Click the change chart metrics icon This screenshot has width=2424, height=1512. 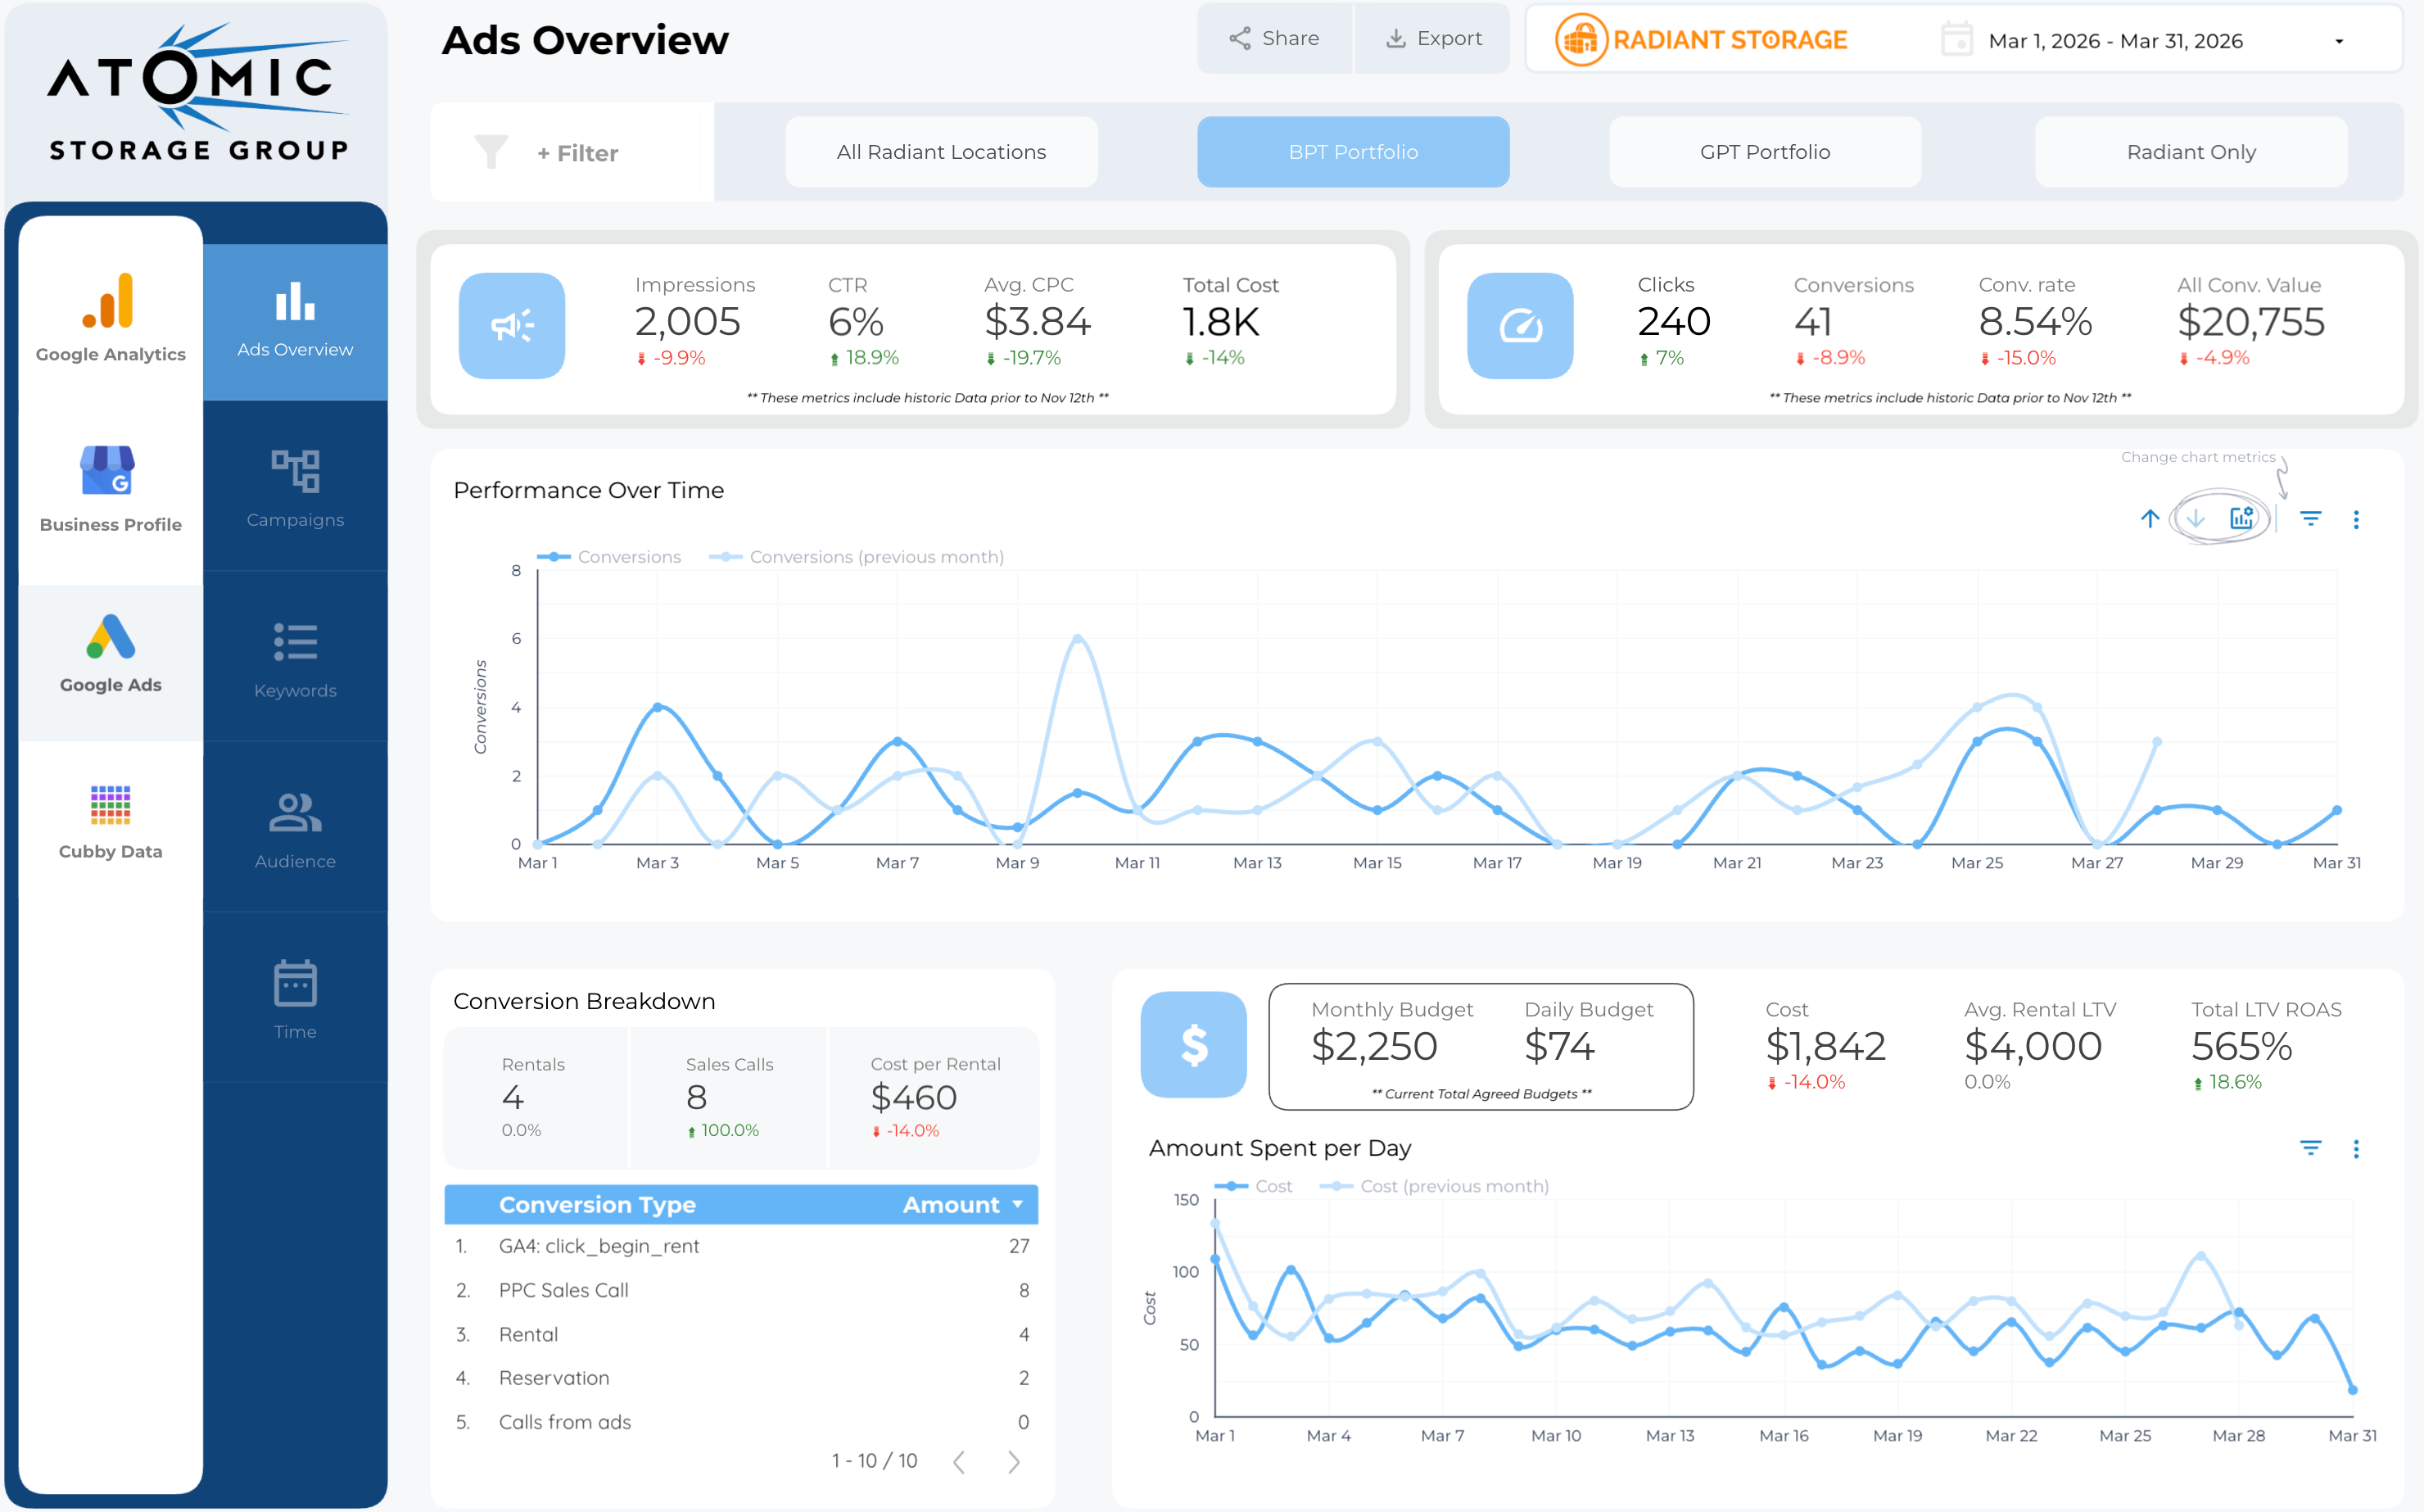[2241, 518]
